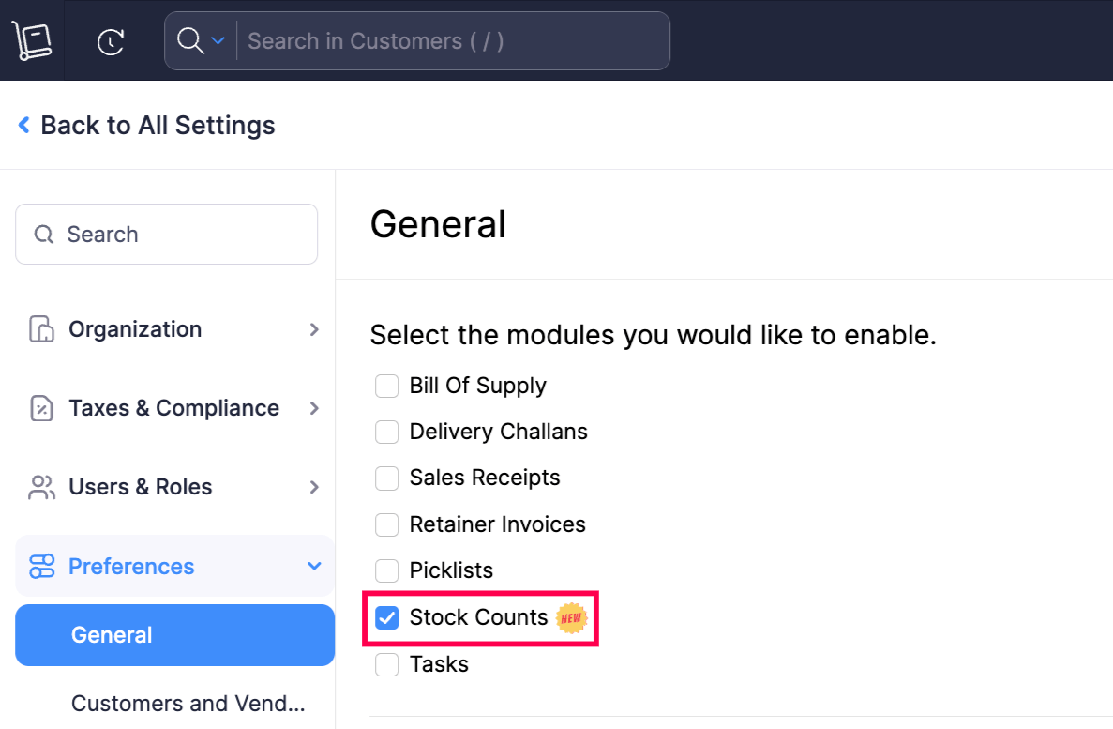This screenshot has width=1113, height=729.
Task: Enable the Bill Of Supply module
Action: (x=386, y=386)
